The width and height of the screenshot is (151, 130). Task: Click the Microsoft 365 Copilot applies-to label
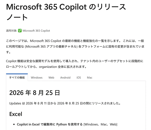(36, 31)
